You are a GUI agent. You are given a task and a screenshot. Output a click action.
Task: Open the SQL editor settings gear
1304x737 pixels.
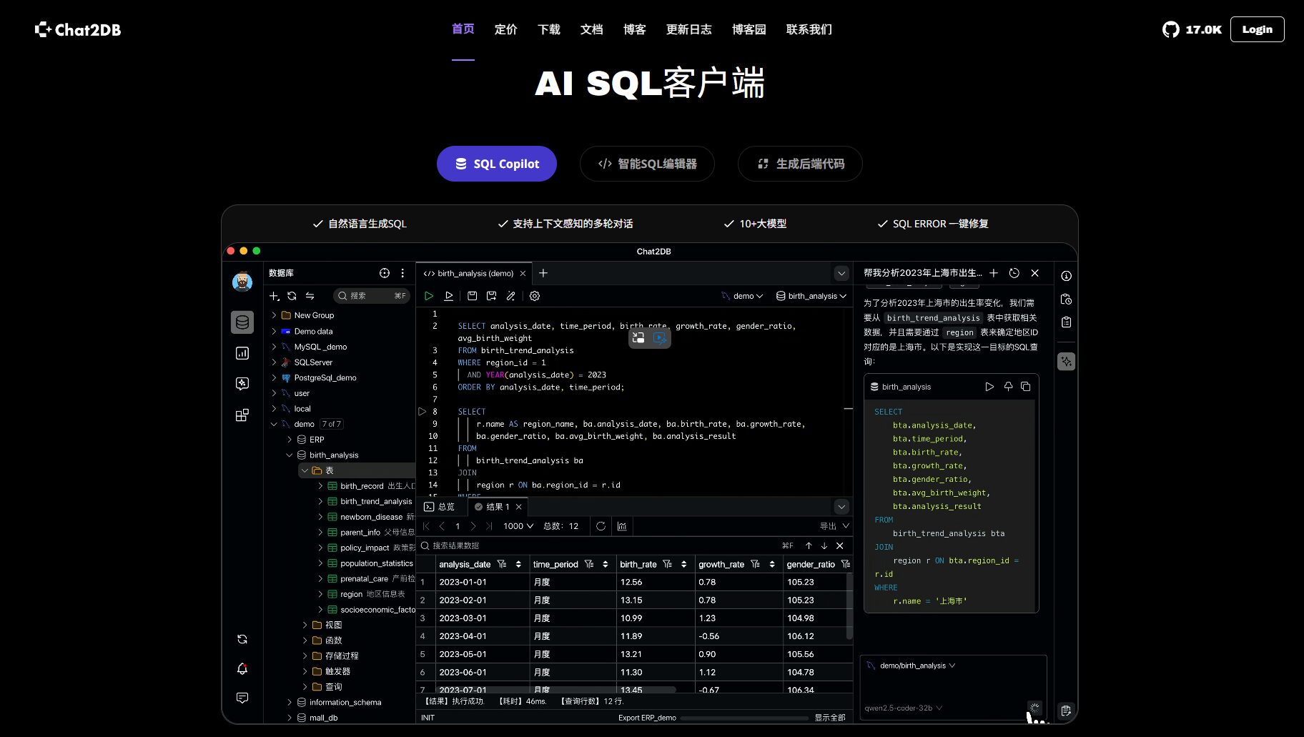534,295
